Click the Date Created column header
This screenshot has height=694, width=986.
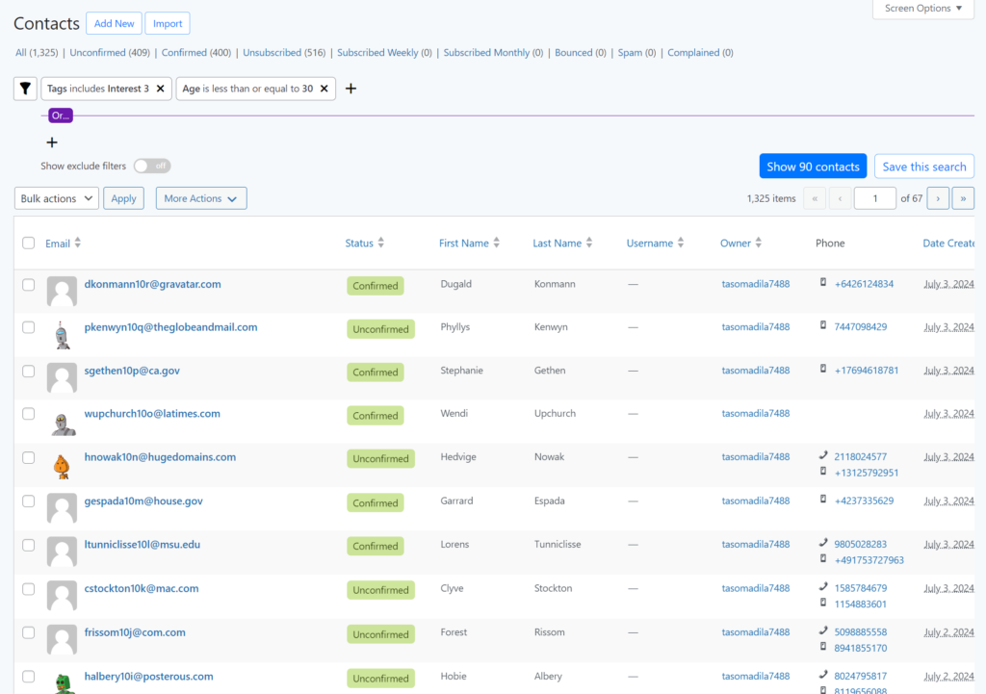[x=948, y=243]
